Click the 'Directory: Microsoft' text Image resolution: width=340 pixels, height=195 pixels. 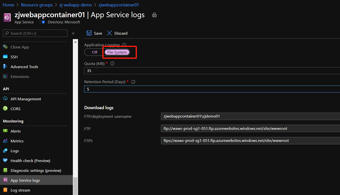[64, 22]
